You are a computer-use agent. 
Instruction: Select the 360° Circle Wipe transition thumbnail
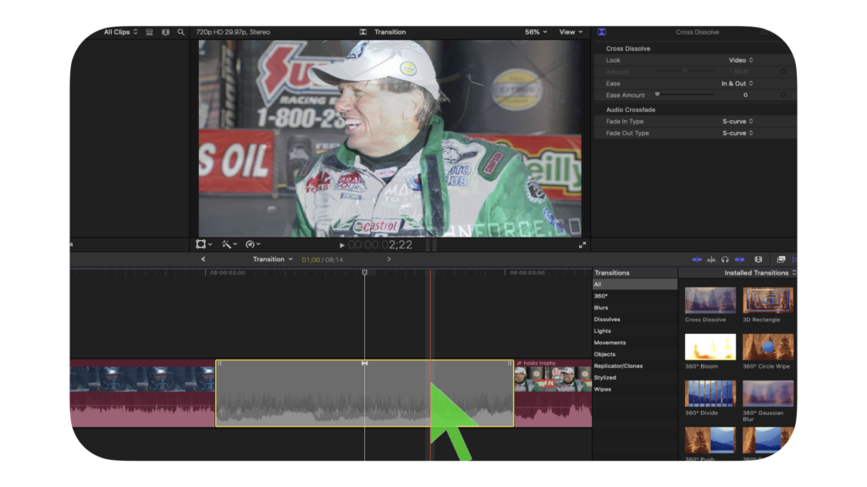[x=768, y=347]
